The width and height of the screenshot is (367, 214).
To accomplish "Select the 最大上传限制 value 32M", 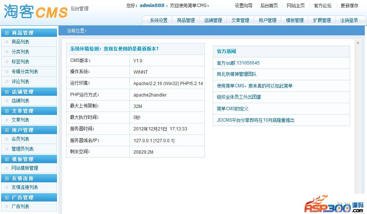I will (x=138, y=106).
